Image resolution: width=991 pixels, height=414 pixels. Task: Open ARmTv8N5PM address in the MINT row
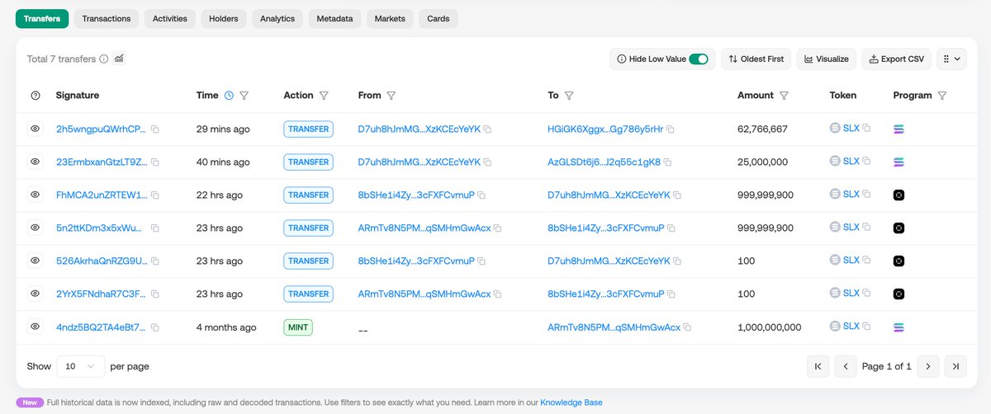[x=614, y=327]
